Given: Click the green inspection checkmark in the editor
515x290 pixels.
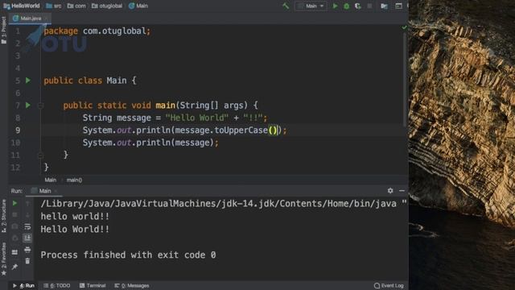Looking at the screenshot, I should click(404, 27).
